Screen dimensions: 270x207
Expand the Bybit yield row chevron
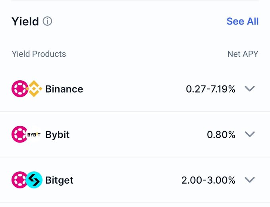[x=249, y=135]
